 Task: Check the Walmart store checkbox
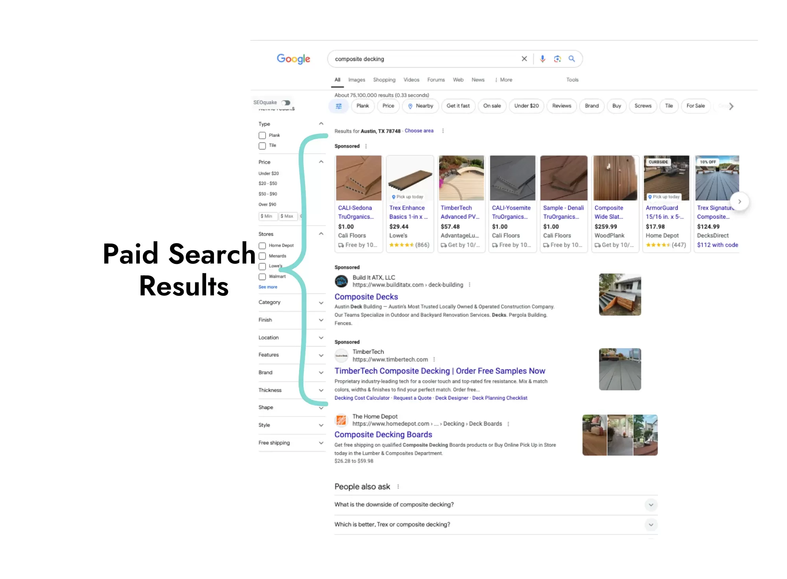tap(262, 277)
